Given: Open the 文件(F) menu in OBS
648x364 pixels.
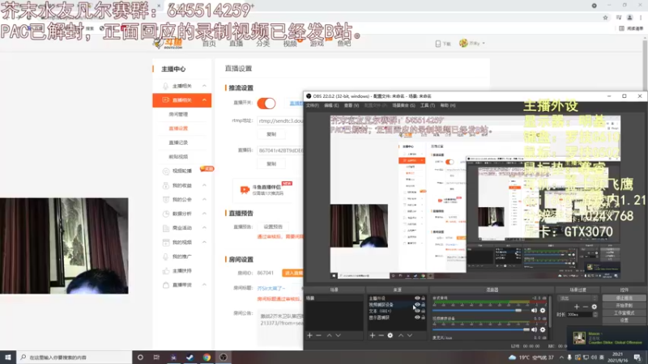Looking at the screenshot, I should pyautogui.click(x=313, y=106).
